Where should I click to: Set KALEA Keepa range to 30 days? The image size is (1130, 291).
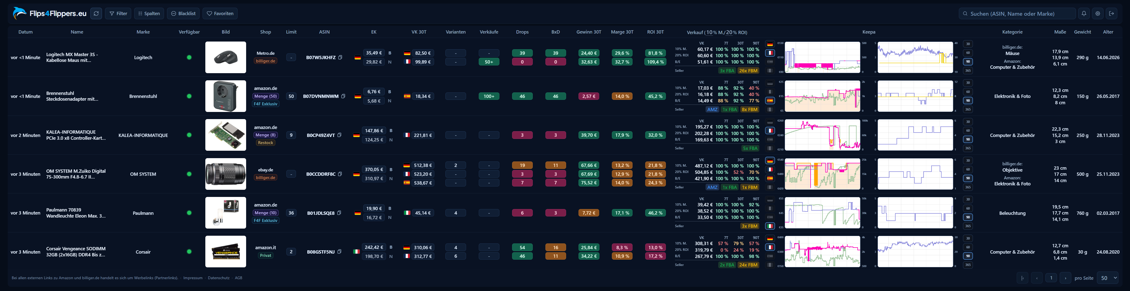pyautogui.click(x=968, y=122)
